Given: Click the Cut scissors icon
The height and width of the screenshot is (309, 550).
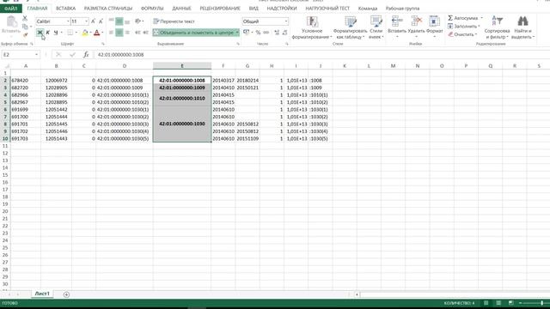Looking at the screenshot, I should tap(25, 18).
